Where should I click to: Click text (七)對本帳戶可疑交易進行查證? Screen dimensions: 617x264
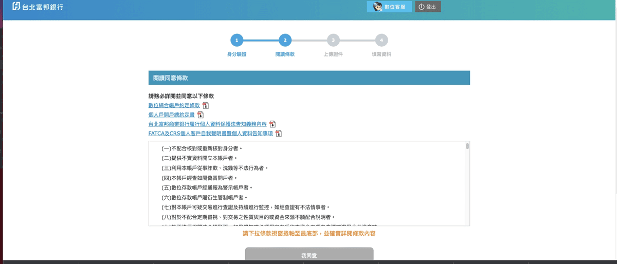pyautogui.click(x=246, y=207)
